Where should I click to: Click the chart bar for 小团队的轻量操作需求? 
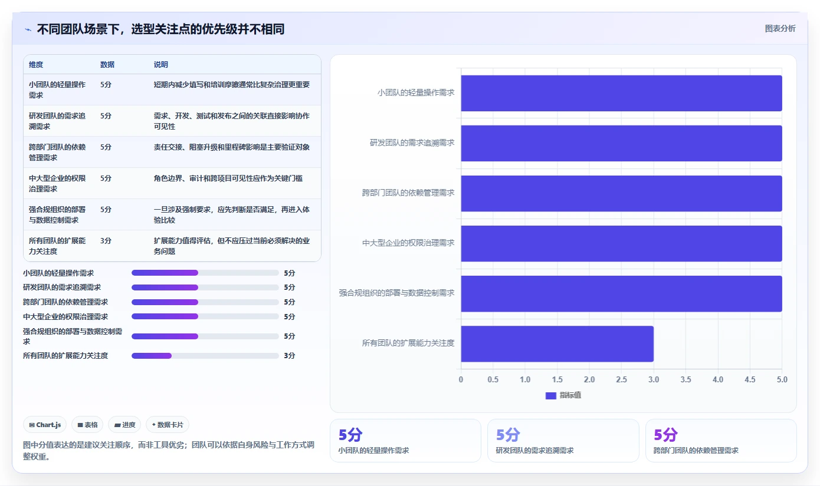(x=621, y=93)
